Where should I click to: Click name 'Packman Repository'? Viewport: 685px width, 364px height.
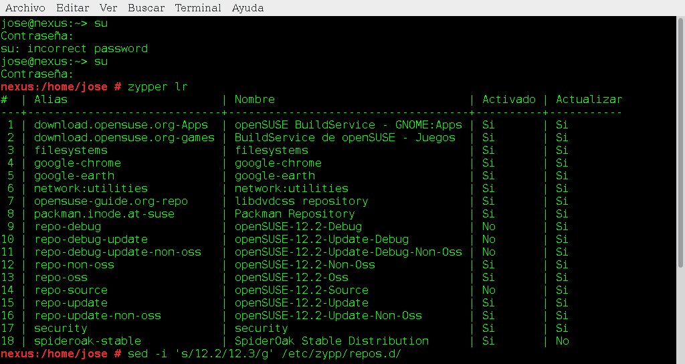[x=295, y=213]
